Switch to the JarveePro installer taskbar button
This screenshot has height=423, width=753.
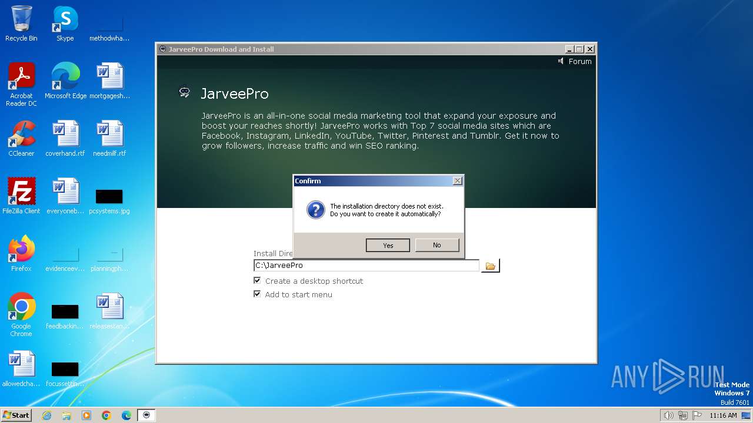click(x=147, y=415)
